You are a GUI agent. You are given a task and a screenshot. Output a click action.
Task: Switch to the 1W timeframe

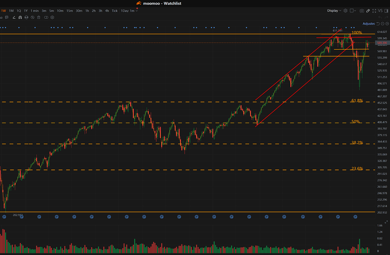(x=3, y=11)
